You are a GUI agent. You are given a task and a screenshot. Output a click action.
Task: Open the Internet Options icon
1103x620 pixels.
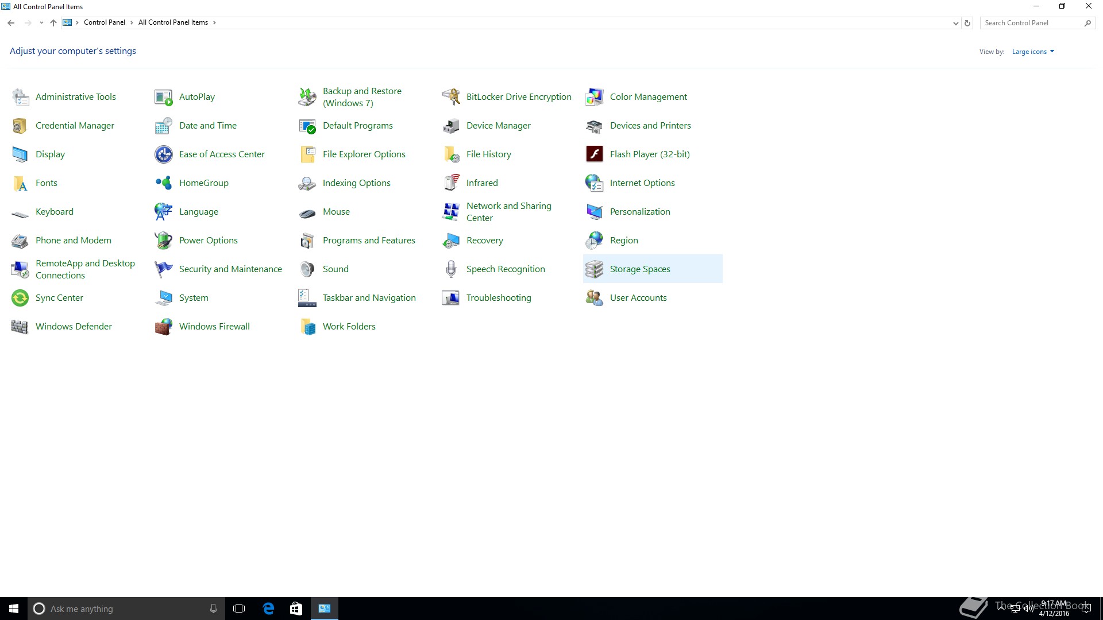[595, 183]
